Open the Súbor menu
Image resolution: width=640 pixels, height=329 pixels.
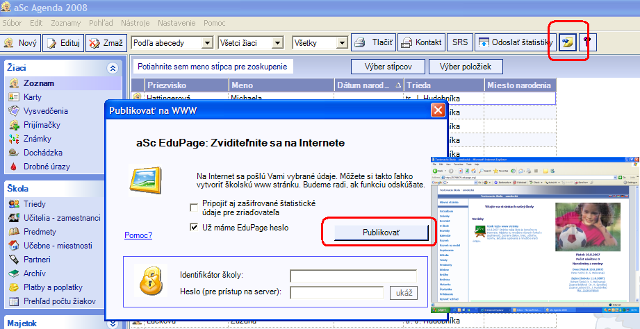12,23
